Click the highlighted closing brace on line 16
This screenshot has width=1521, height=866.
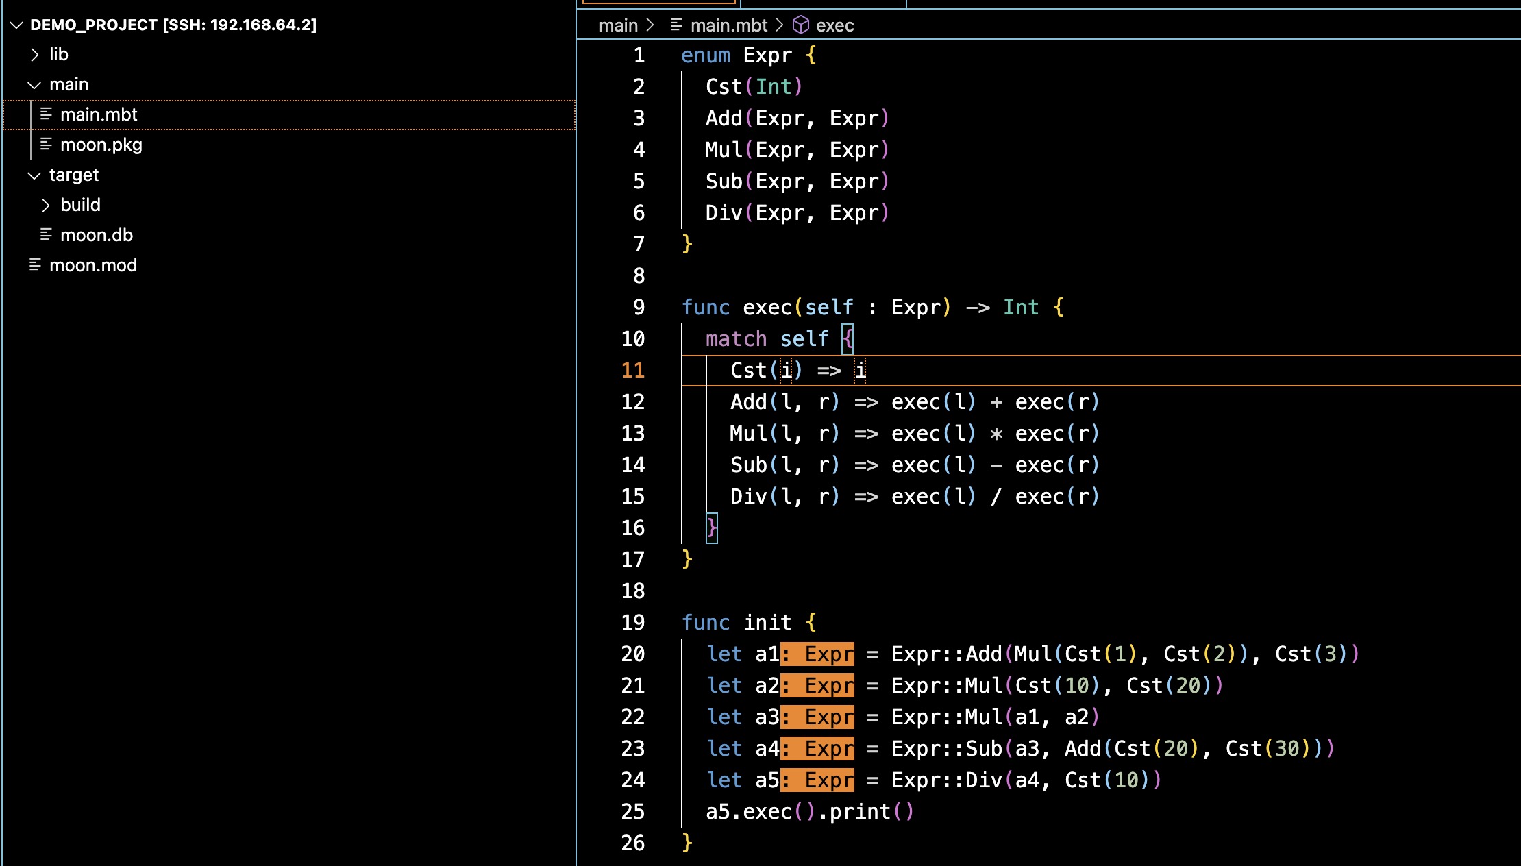point(712,528)
